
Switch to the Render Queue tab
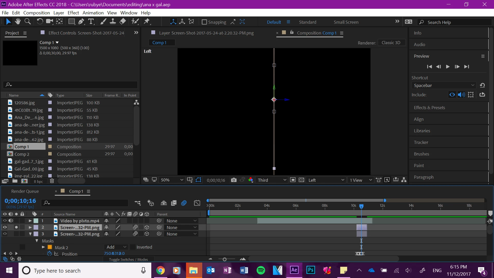(25, 191)
